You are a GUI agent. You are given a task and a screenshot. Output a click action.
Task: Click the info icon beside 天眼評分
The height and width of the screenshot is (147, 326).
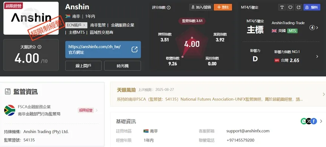39,47
